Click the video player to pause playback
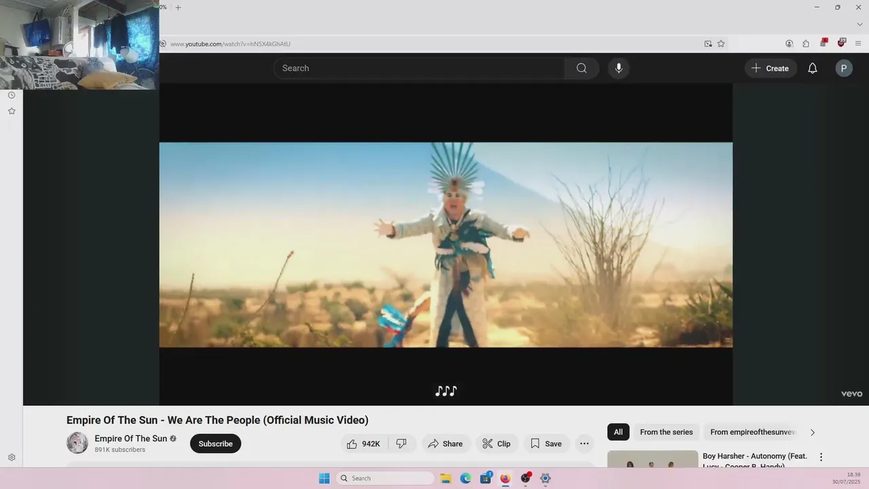Viewport: 869px width, 489px height. pos(446,244)
